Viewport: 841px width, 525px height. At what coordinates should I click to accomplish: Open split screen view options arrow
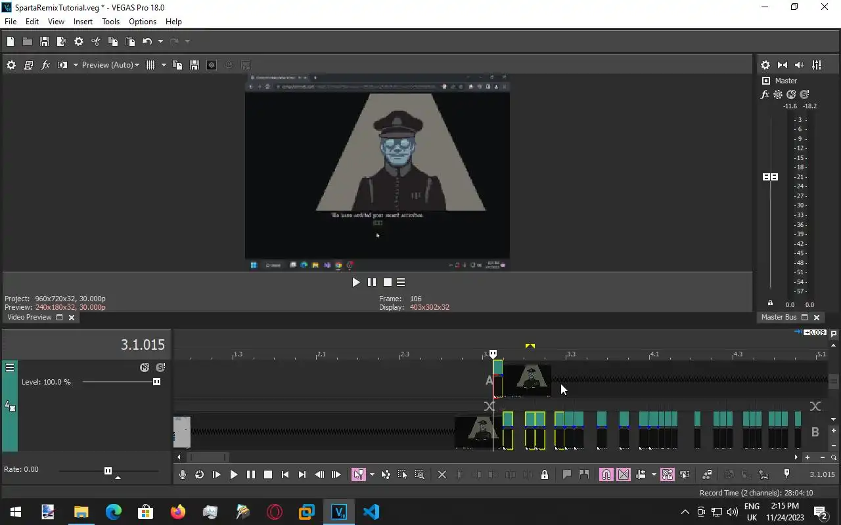click(x=76, y=65)
